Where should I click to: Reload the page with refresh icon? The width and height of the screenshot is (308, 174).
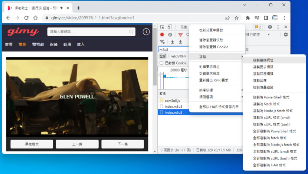pyautogui.click(x=26, y=18)
